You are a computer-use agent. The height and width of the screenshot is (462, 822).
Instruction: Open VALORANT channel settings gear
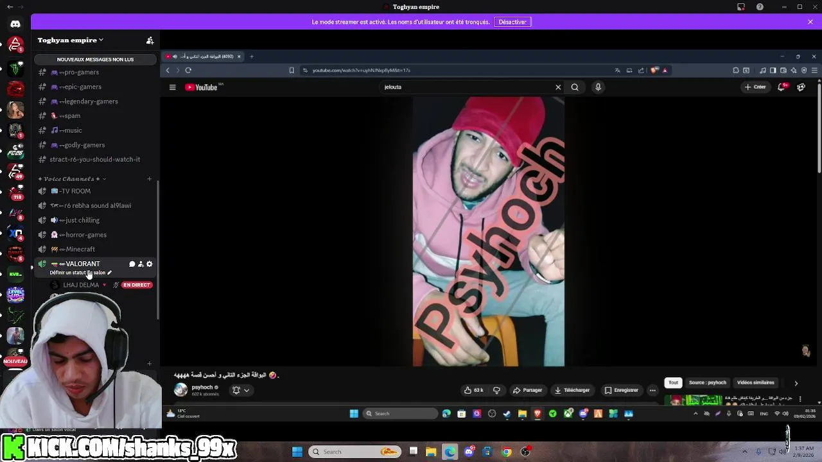pos(150,264)
